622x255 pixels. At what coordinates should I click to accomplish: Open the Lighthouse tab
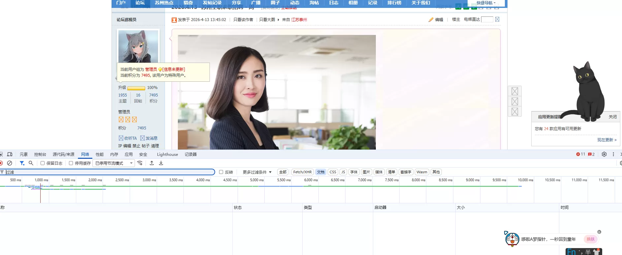click(167, 154)
